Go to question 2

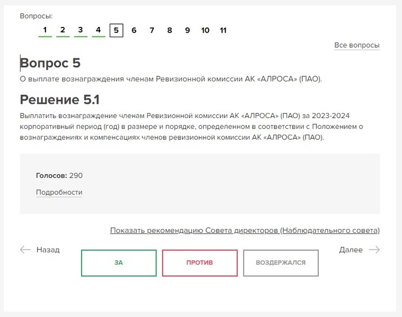63,30
